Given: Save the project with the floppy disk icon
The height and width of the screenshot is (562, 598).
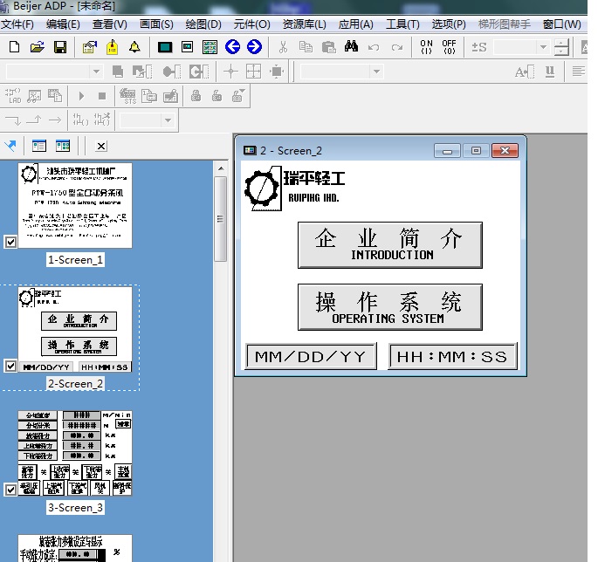Looking at the screenshot, I should (60, 47).
